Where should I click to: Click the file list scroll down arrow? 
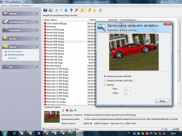pyautogui.click(x=179, y=103)
